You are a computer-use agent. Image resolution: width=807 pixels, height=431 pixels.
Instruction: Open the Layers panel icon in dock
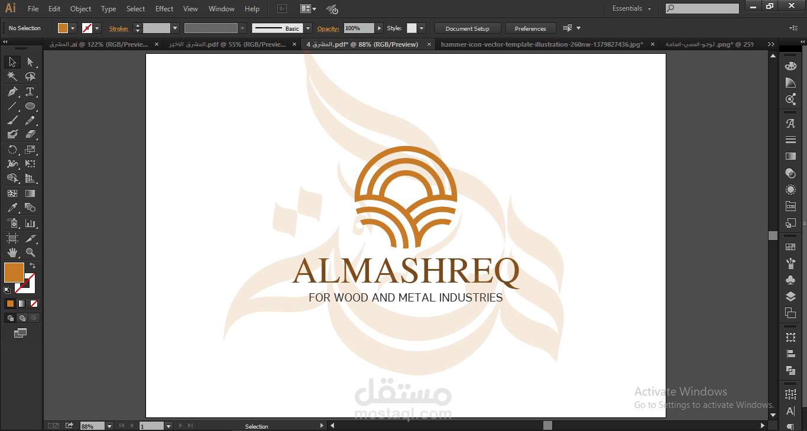790,296
